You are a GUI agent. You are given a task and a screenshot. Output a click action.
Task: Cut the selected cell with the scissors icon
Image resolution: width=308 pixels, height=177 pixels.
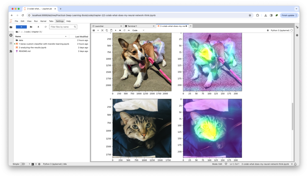(102, 30)
